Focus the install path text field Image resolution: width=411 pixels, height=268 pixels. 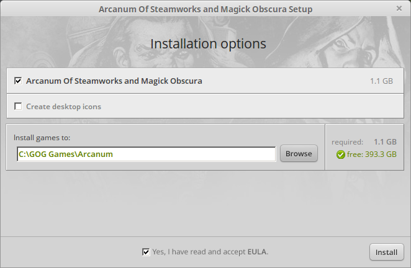point(147,154)
